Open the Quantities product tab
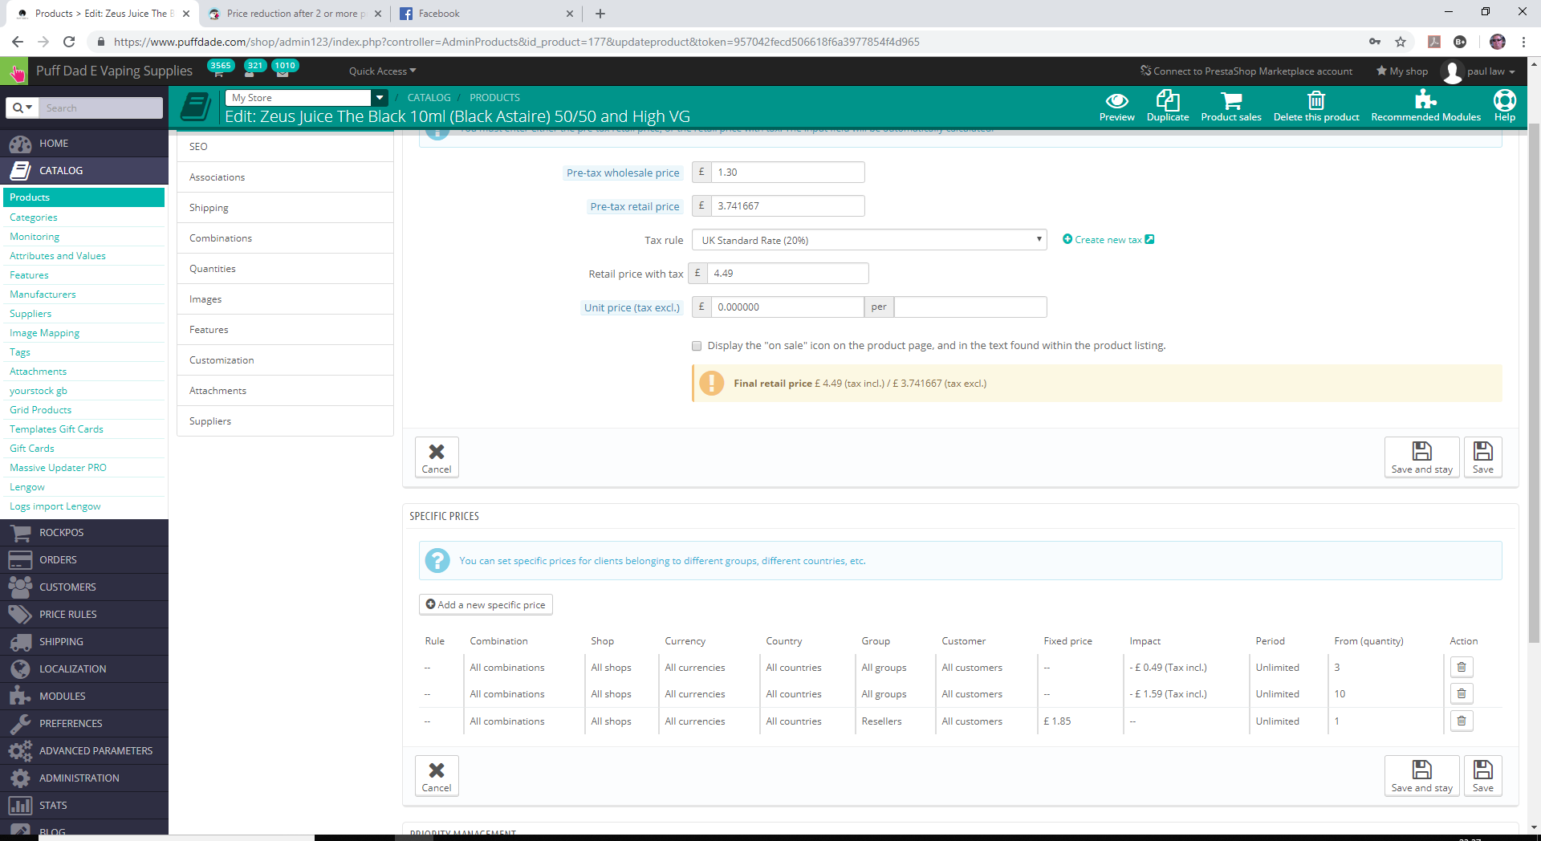Image resolution: width=1541 pixels, height=841 pixels. click(285, 269)
